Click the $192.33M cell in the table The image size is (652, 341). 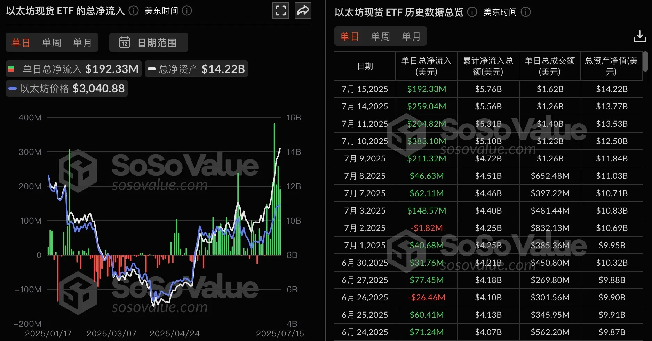point(427,89)
